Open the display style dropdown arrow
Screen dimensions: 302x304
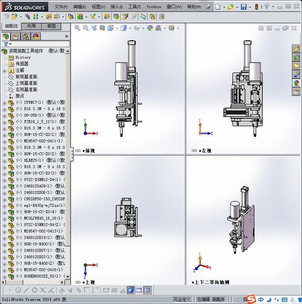(x=130, y=28)
